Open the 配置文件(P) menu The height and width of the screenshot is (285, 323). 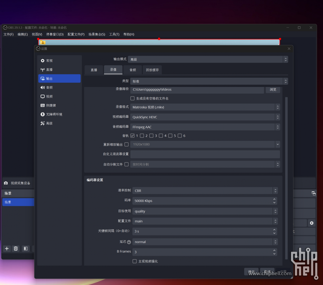(x=76, y=34)
